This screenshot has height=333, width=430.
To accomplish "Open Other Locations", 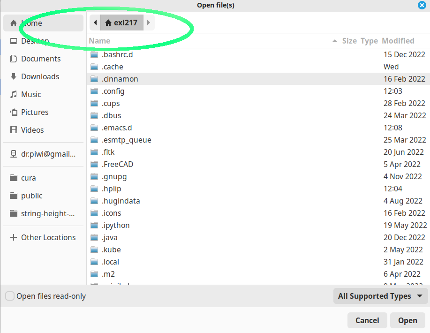I will point(43,237).
